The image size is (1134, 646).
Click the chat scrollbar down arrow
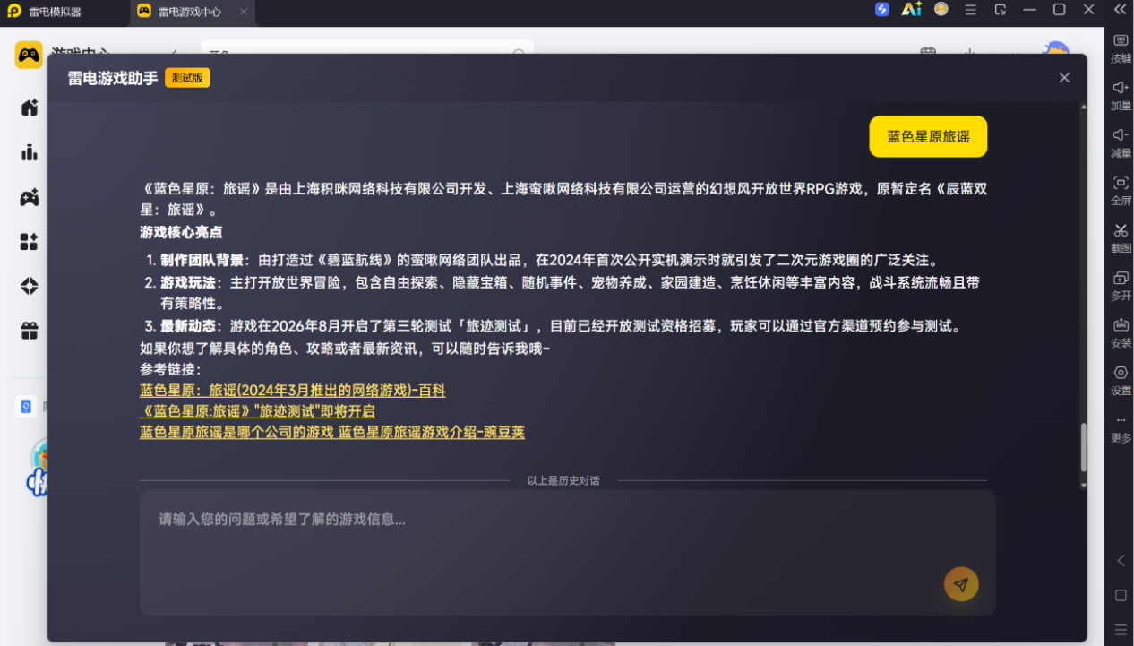1083,485
